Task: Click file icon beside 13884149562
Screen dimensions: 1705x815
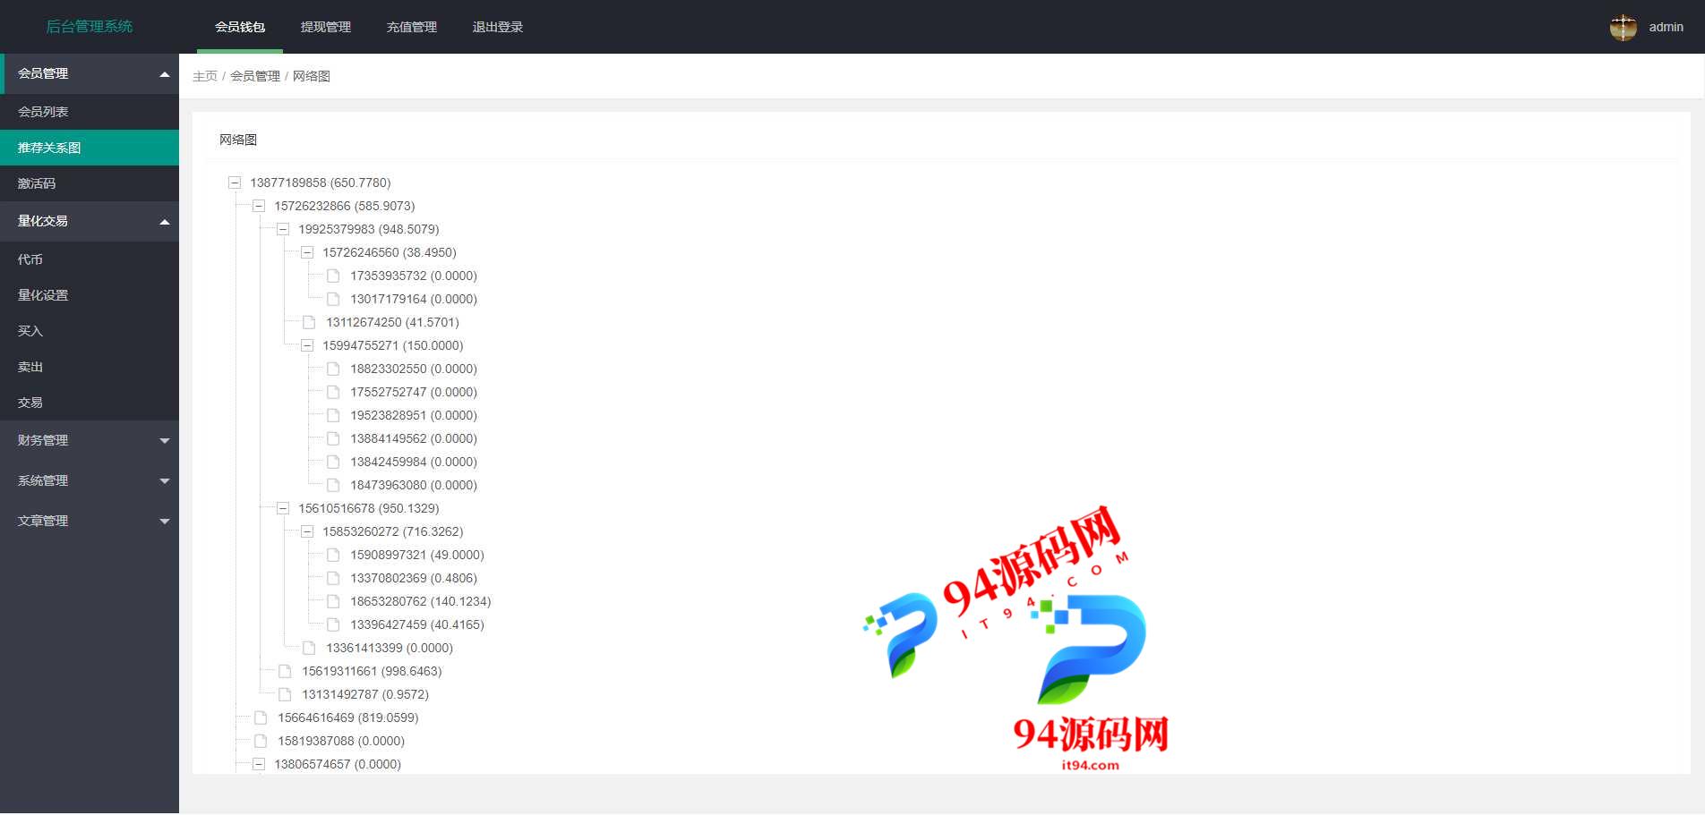Action: pos(333,438)
